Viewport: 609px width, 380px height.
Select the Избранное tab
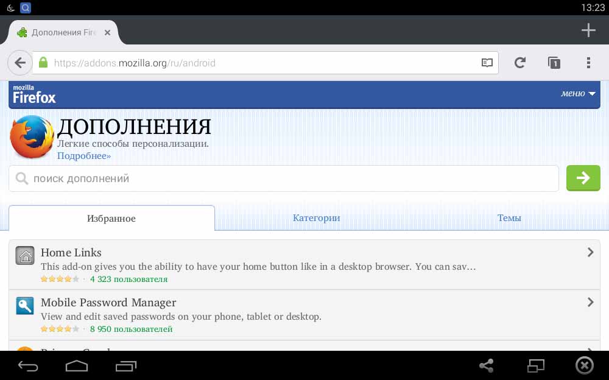(x=111, y=219)
